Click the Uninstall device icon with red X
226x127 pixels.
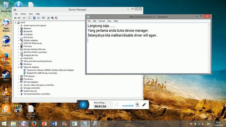pos(52,18)
